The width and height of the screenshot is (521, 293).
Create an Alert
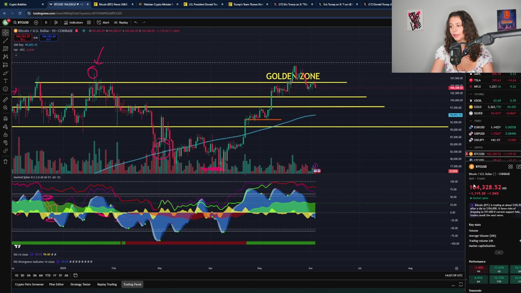pos(103,22)
